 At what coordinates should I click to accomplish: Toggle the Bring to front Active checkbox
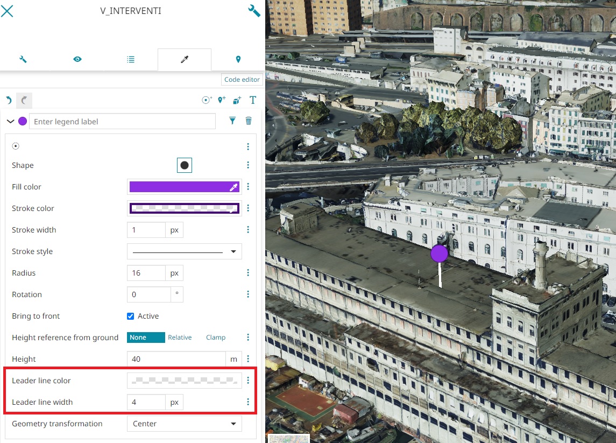tap(130, 316)
